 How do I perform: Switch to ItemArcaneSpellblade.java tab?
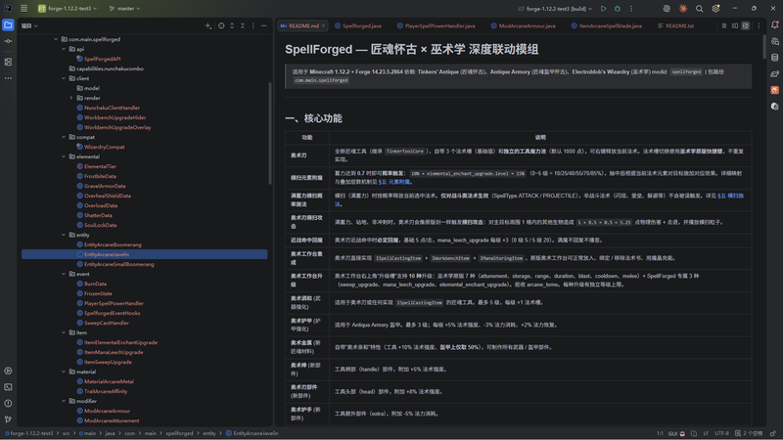(x=606, y=26)
